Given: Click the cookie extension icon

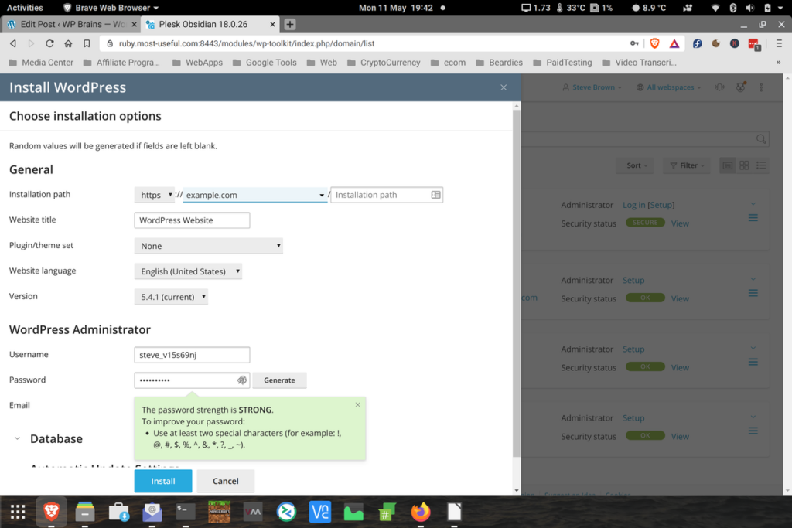Looking at the screenshot, I should click(x=715, y=43).
